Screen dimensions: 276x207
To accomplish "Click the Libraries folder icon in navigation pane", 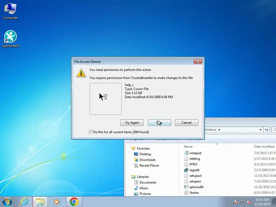I will [x=133, y=177].
